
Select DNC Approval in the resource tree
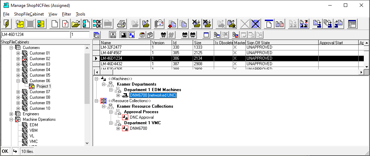pyautogui.click(x=142, y=117)
